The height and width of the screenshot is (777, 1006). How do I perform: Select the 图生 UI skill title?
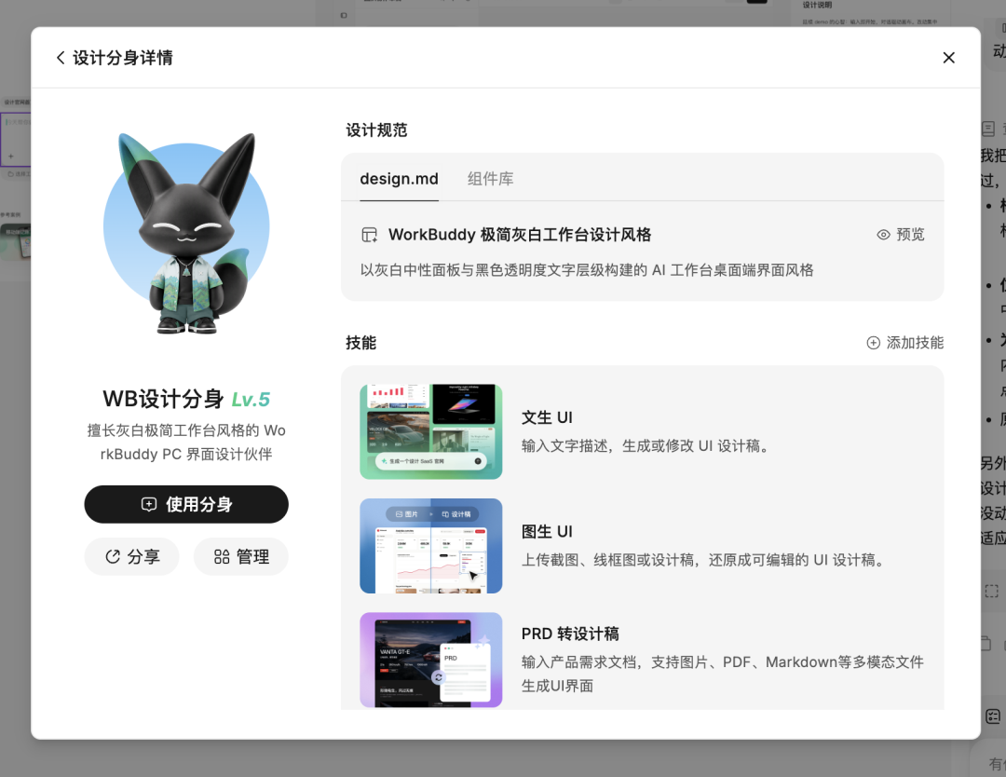[547, 532]
